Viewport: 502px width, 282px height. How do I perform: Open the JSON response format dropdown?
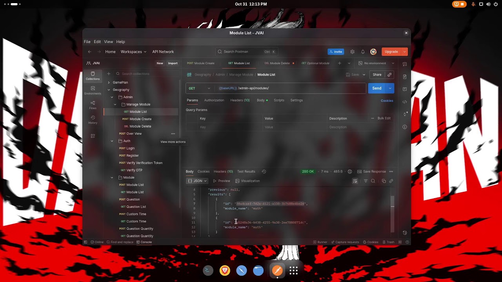point(197,181)
